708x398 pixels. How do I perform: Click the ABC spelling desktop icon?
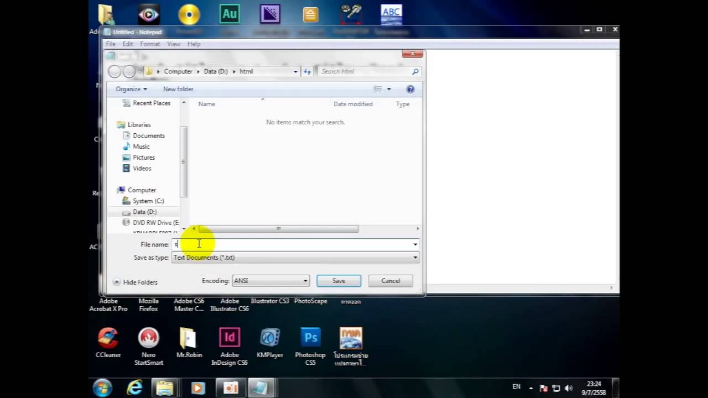click(392, 14)
